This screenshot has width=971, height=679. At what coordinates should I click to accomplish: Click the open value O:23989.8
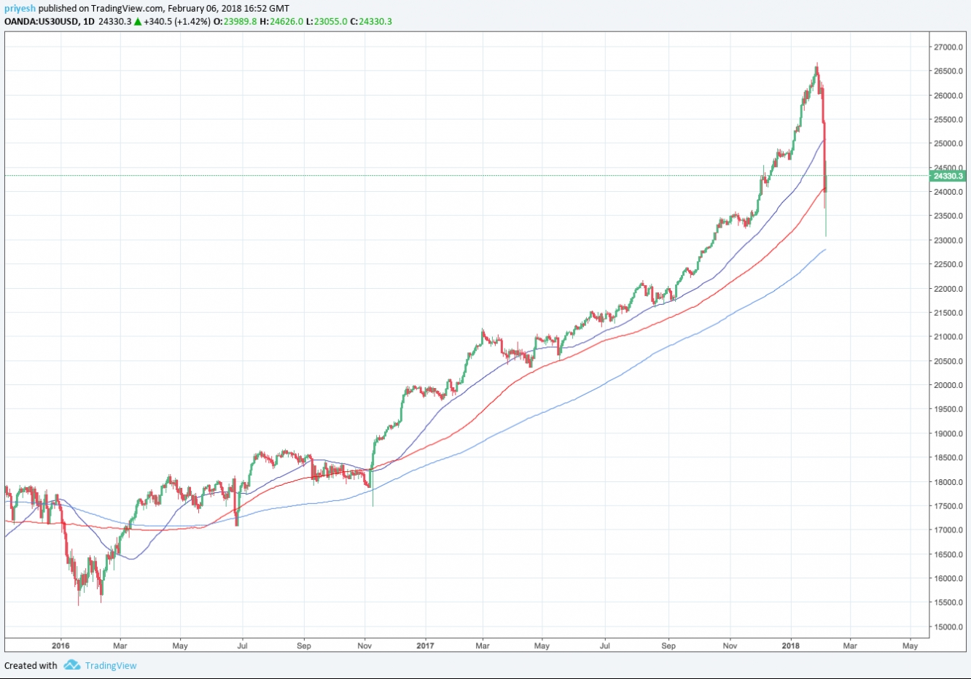pos(235,21)
